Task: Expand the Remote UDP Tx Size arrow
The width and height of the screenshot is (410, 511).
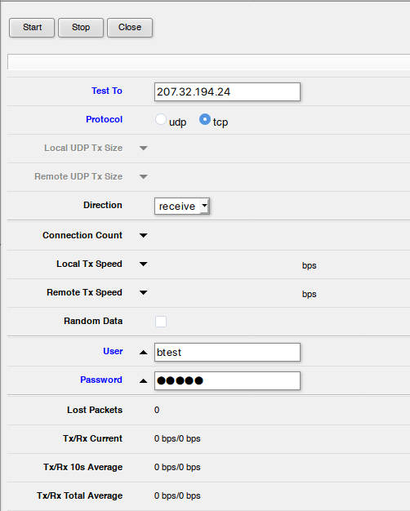Action: [144, 177]
